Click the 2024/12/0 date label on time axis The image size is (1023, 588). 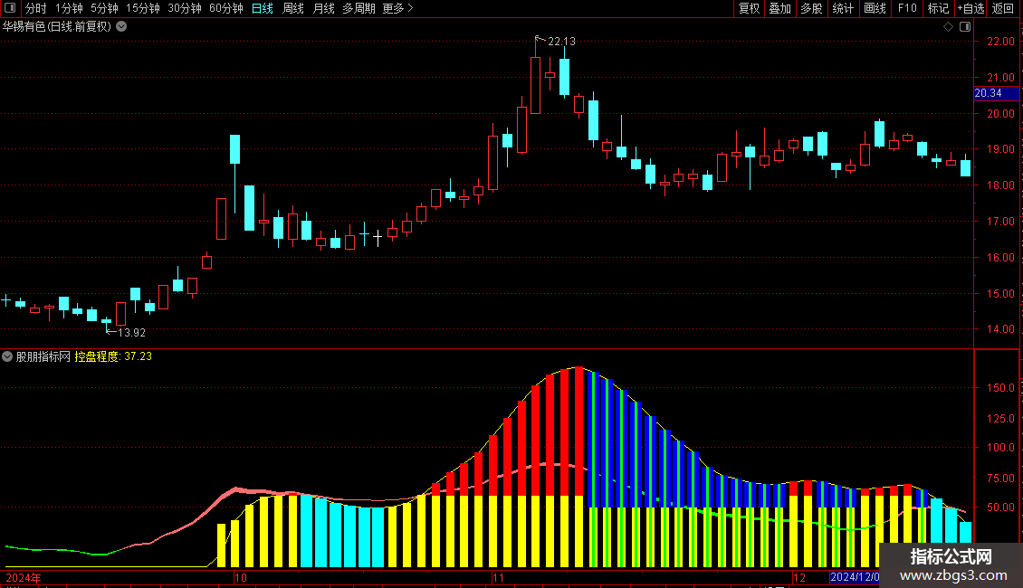click(855, 577)
